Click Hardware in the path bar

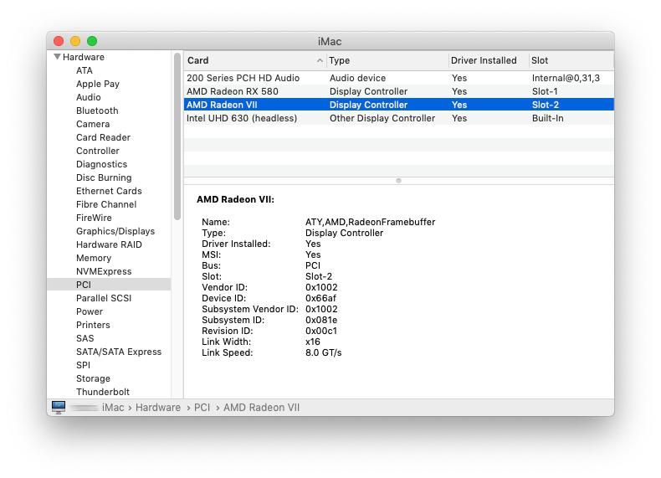(158, 408)
